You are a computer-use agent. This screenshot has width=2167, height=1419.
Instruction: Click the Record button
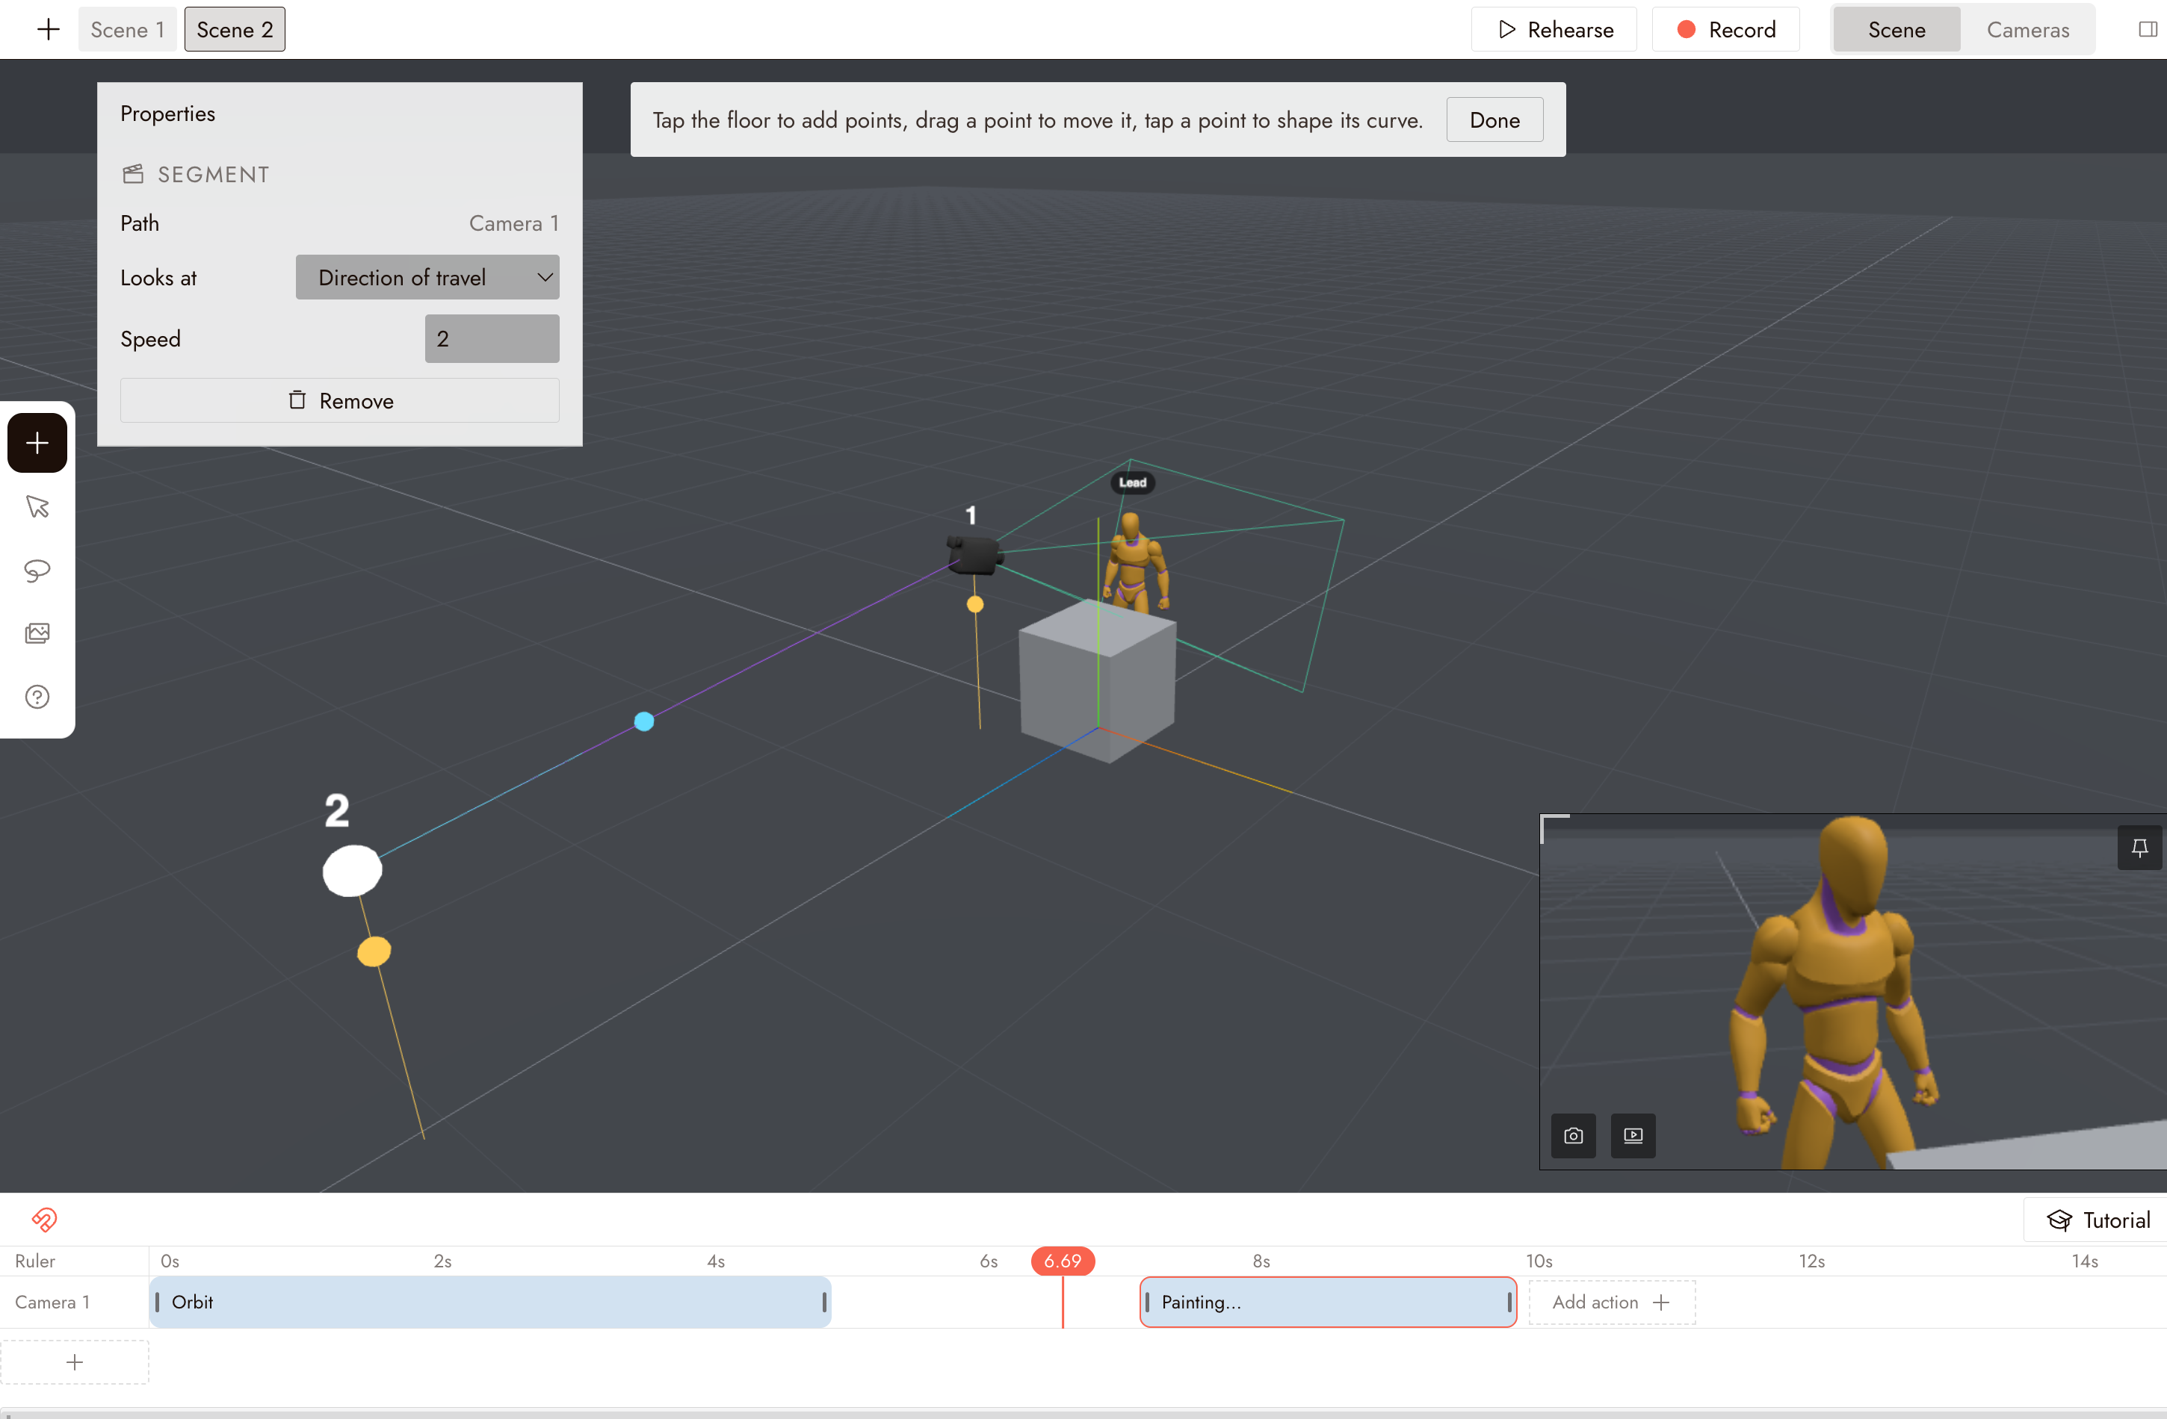1725,29
